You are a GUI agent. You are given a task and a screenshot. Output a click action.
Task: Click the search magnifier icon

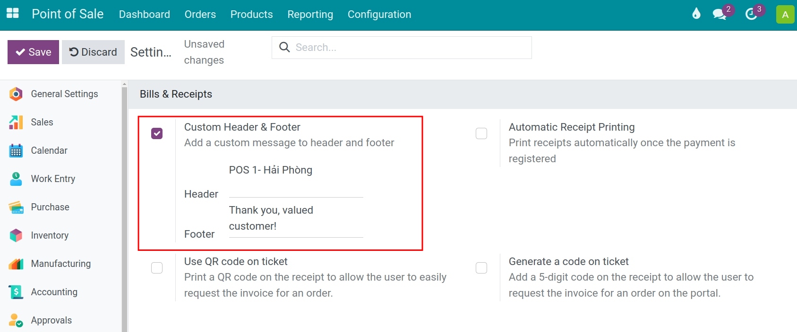(284, 47)
